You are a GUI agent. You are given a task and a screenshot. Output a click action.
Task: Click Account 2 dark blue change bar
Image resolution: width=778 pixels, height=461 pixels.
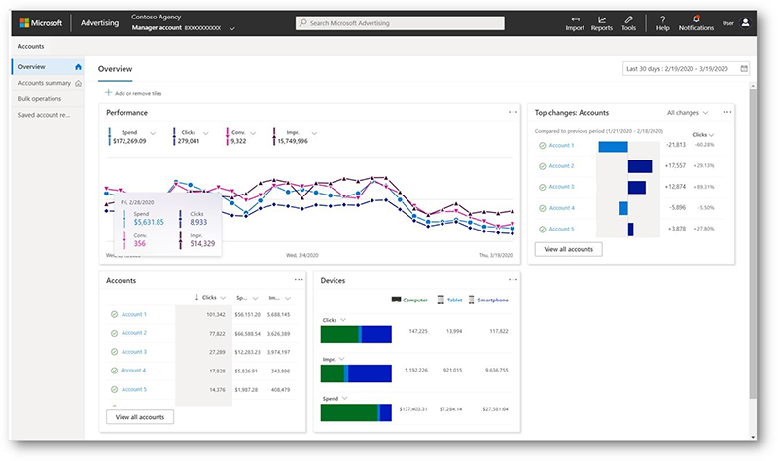pyautogui.click(x=640, y=166)
